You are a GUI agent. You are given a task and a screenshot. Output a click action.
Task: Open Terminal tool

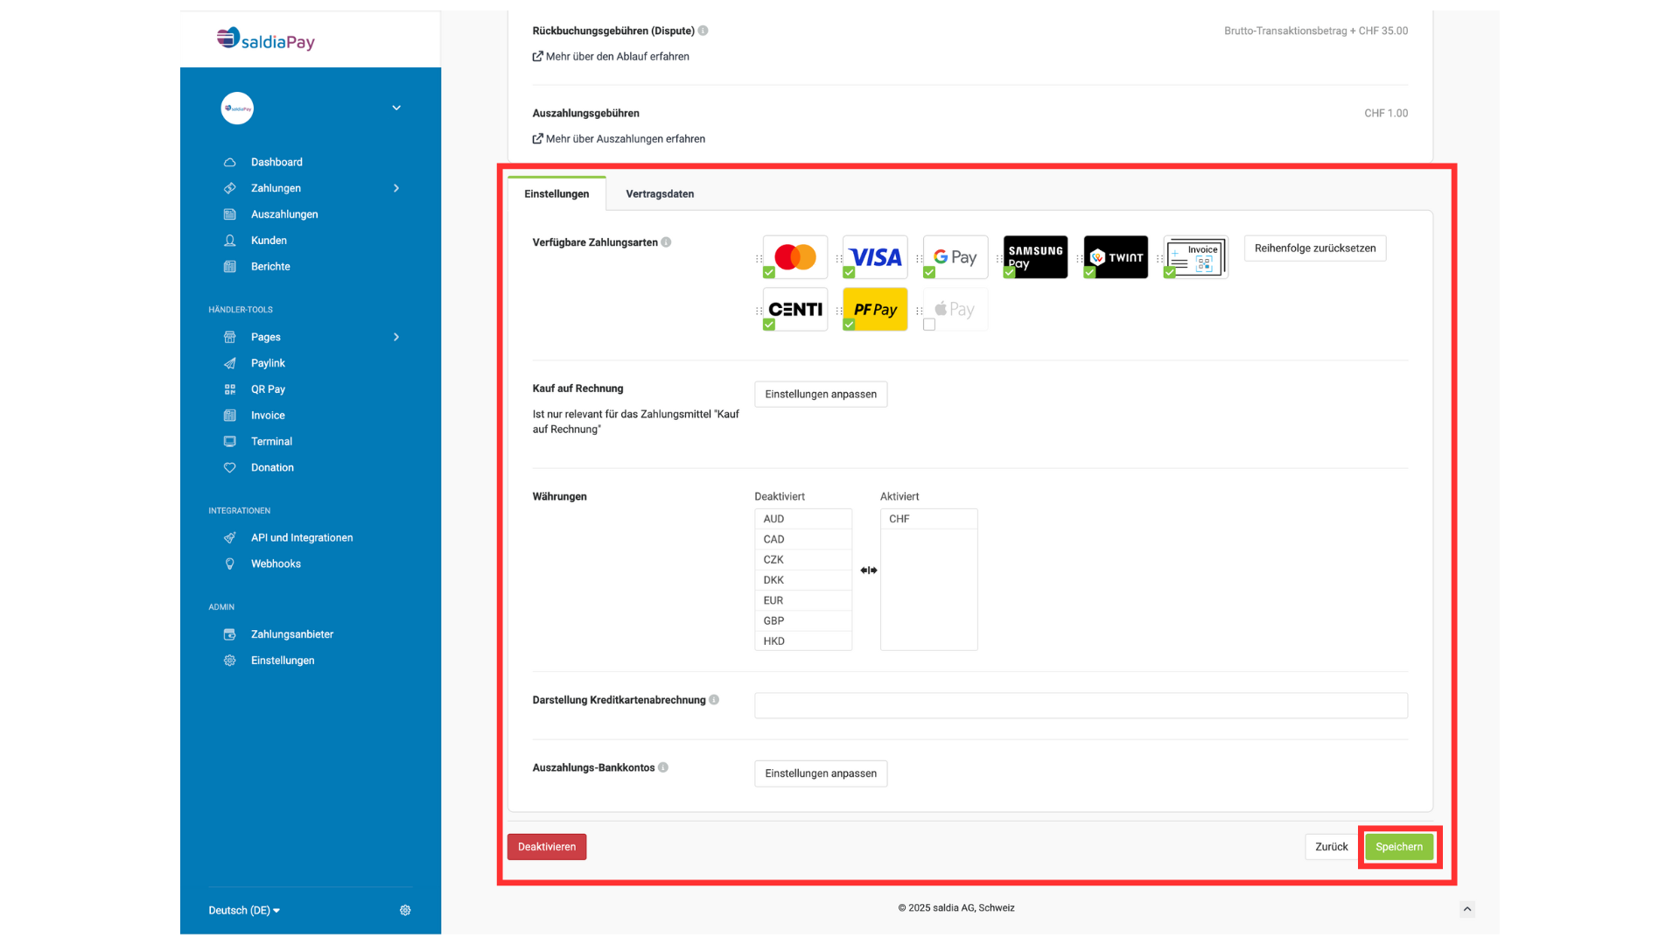(271, 442)
